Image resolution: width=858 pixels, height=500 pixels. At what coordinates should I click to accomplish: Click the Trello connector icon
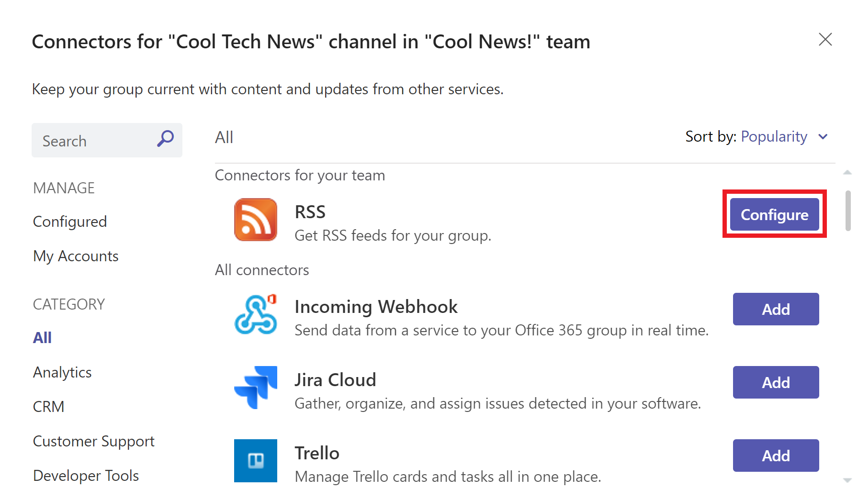(256, 460)
